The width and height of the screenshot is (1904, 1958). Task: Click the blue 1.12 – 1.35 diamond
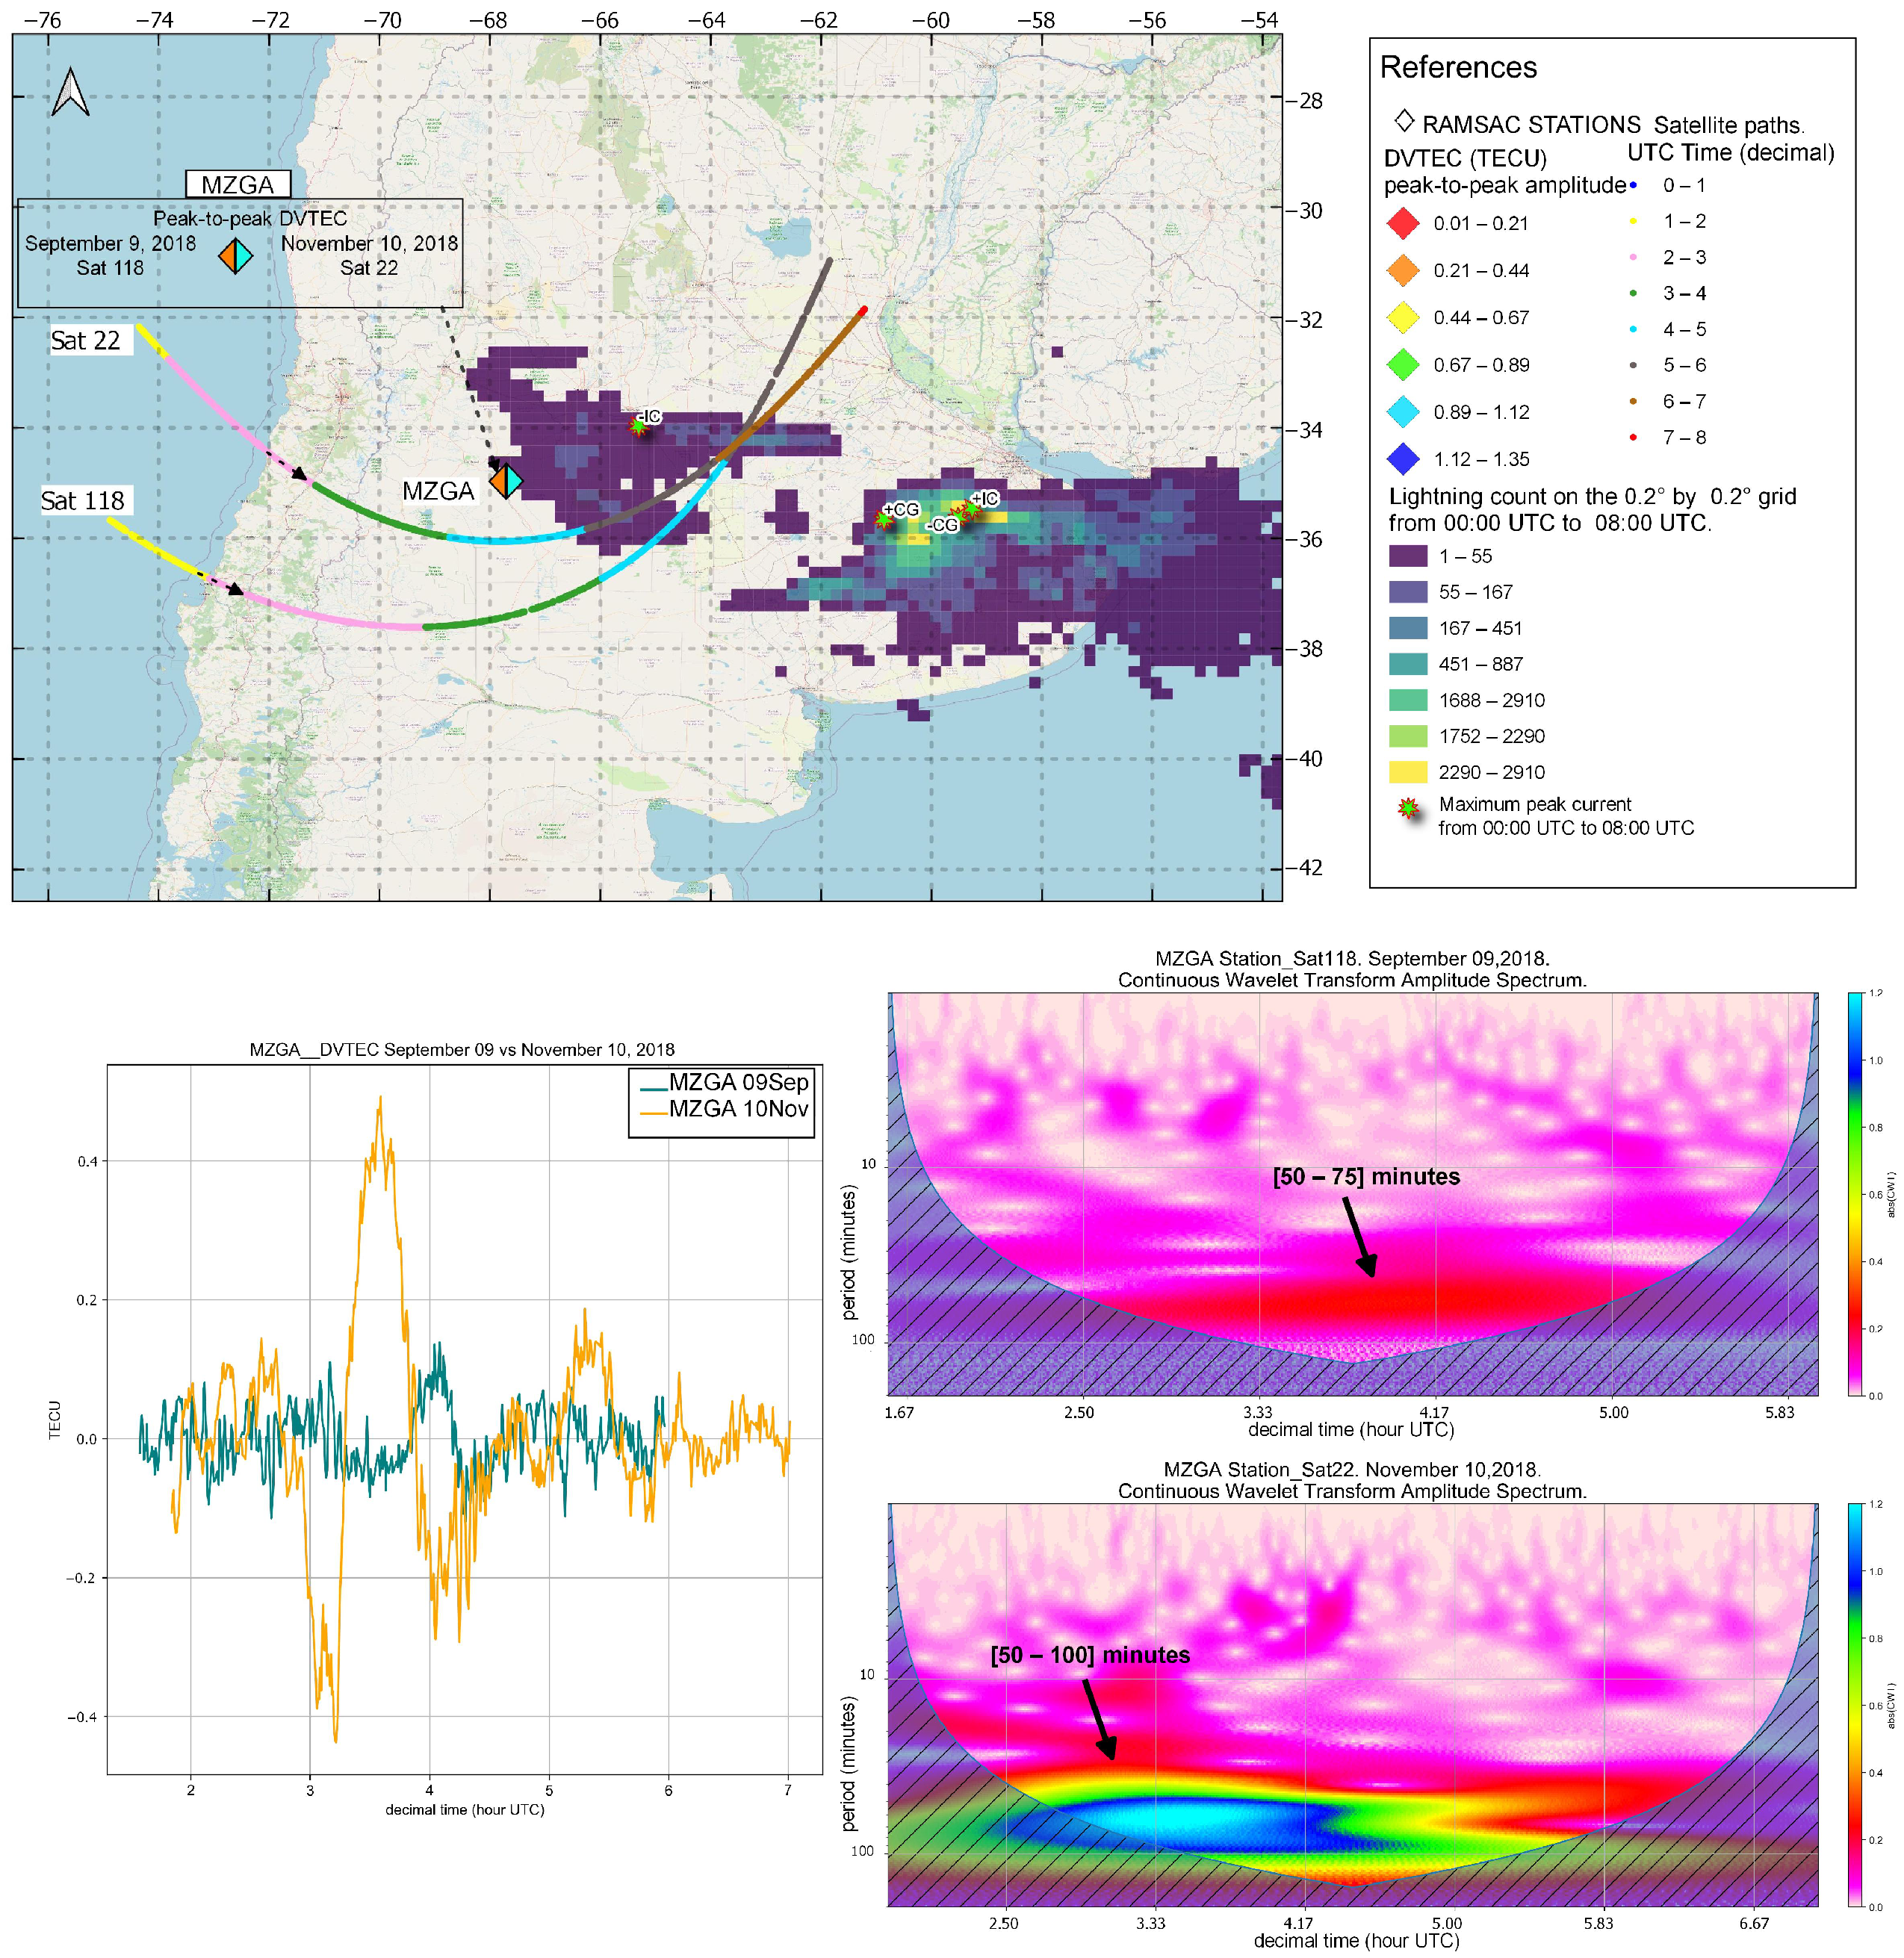point(1403,459)
